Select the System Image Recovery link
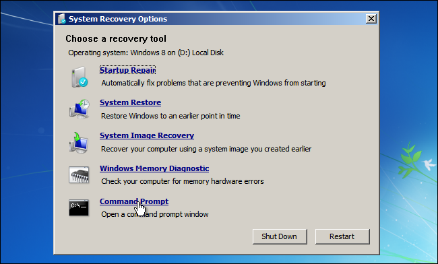 tap(147, 135)
